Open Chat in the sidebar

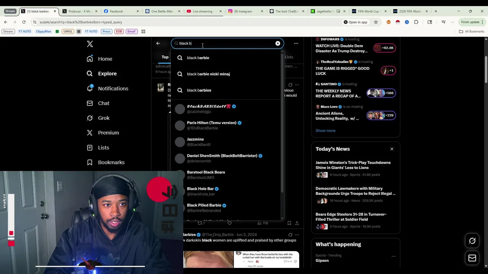(98, 103)
